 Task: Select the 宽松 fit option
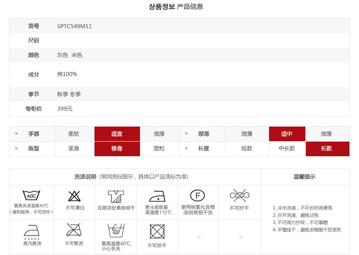pyautogui.click(x=159, y=149)
